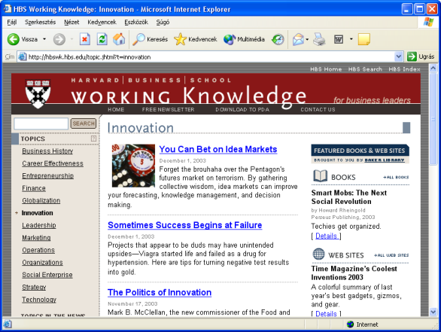Click the grey Forward arrow icon
441x332 pixels.
click(59, 39)
